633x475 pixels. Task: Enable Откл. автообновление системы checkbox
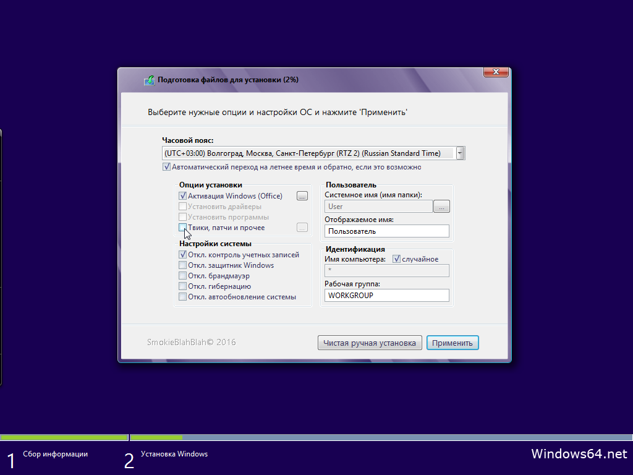(182, 297)
